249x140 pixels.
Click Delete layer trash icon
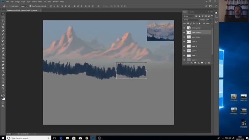[209, 63]
